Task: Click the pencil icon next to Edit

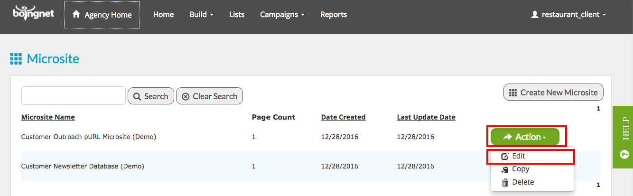Action: point(505,156)
